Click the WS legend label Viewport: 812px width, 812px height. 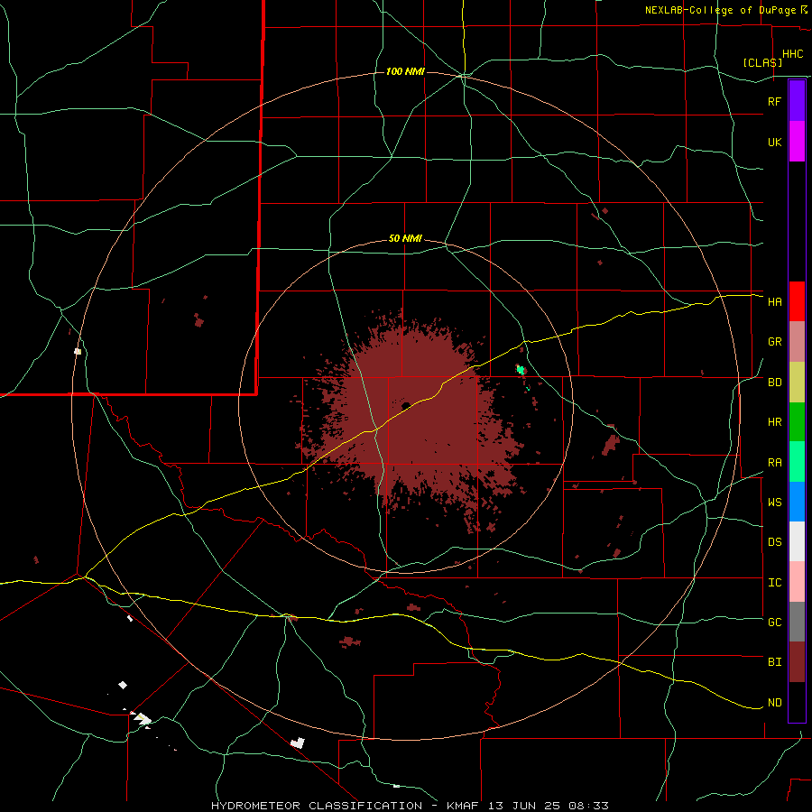[774, 502]
